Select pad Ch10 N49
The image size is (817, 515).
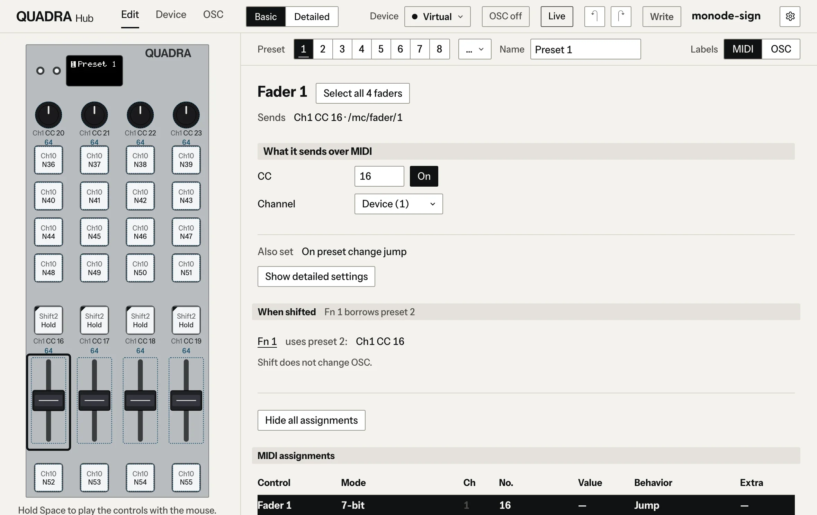(x=94, y=268)
